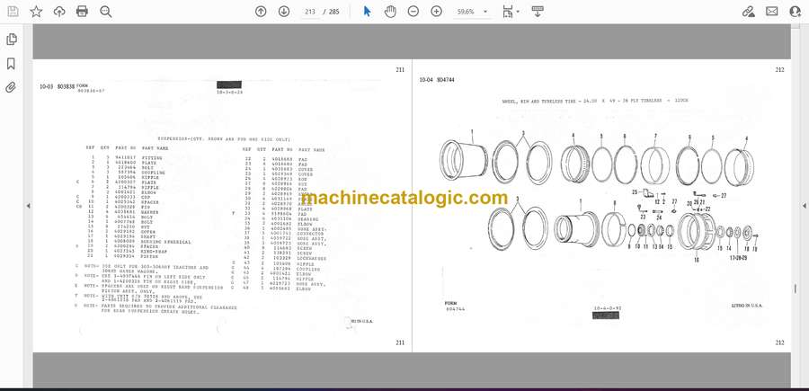Click the BUSHING SPHERICAL part name
Screen dimensions: 809x391
[166, 242]
